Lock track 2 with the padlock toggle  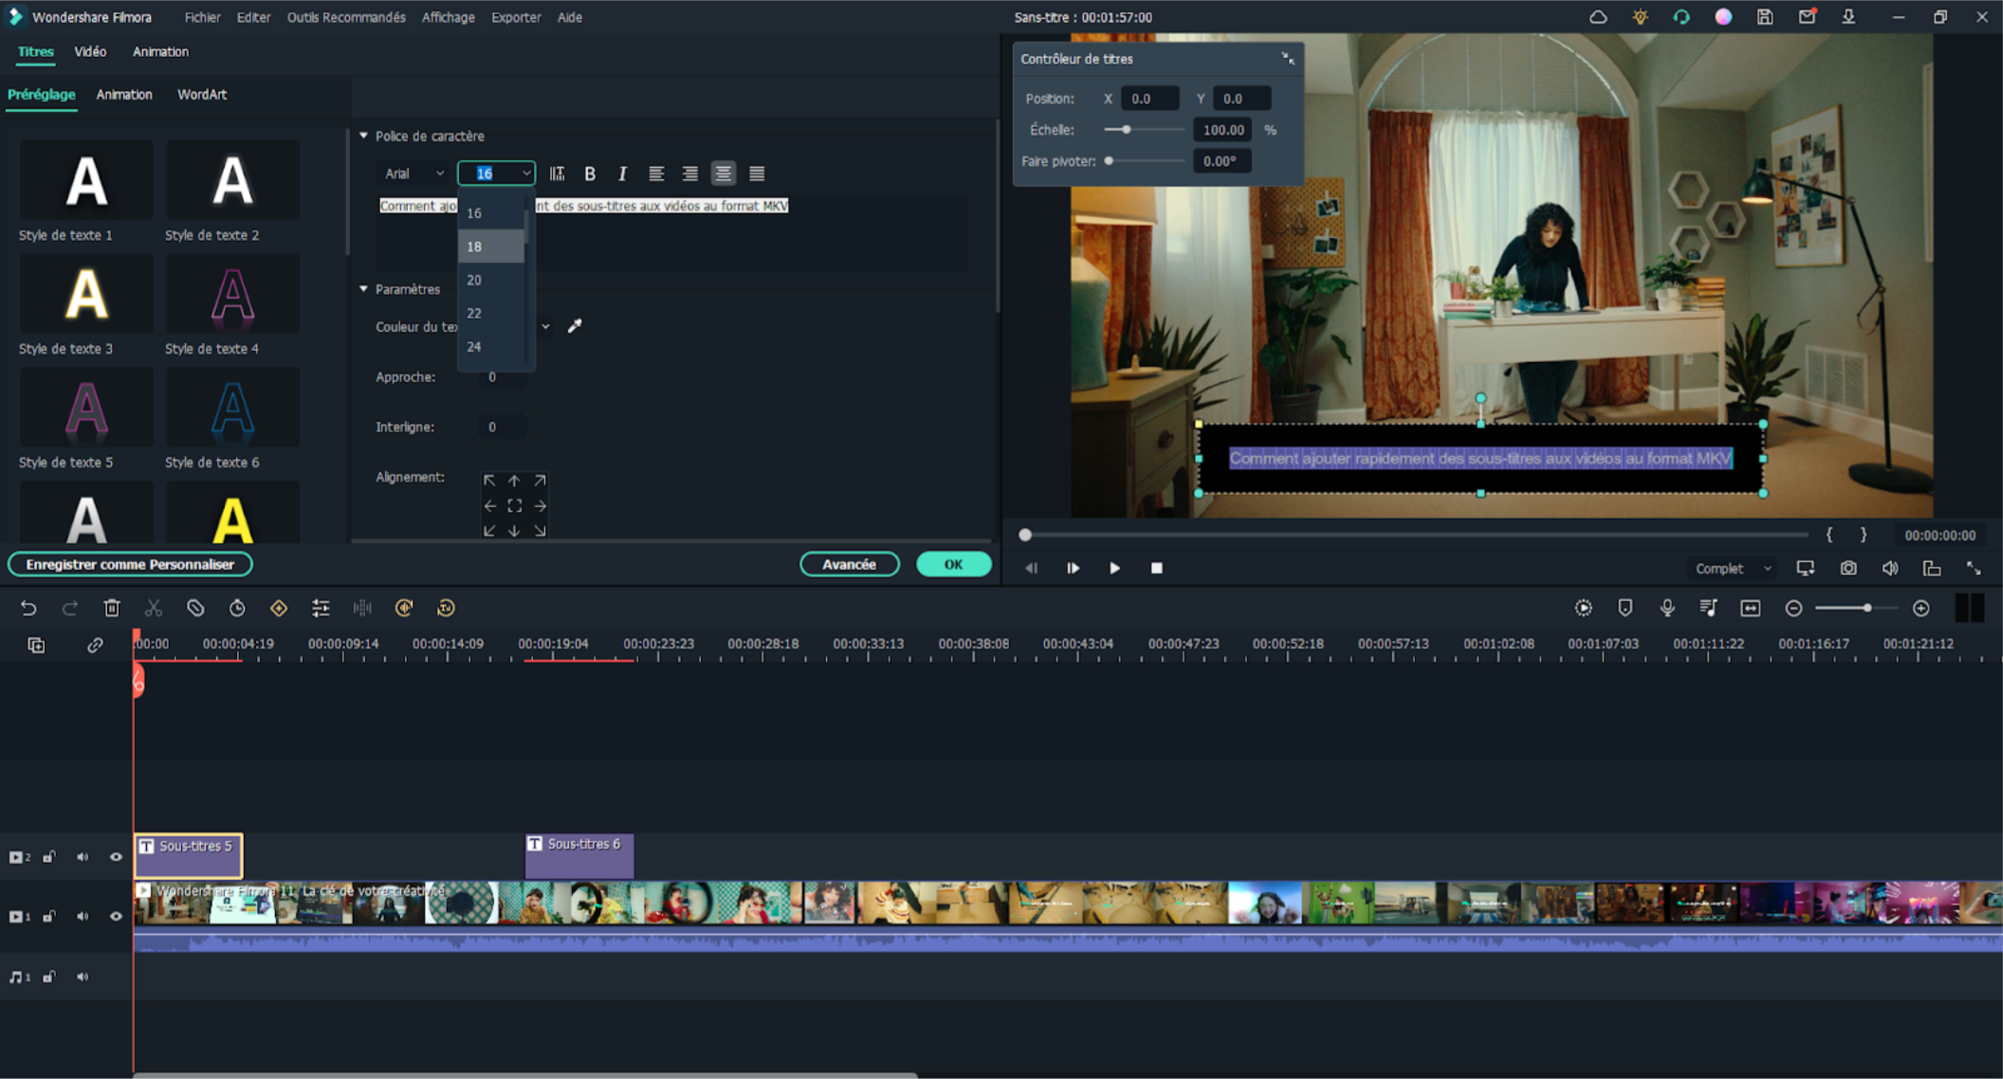[x=48, y=856]
